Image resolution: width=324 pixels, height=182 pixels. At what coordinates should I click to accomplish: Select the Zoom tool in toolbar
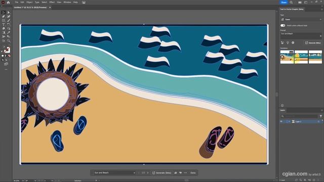(x=9, y=40)
